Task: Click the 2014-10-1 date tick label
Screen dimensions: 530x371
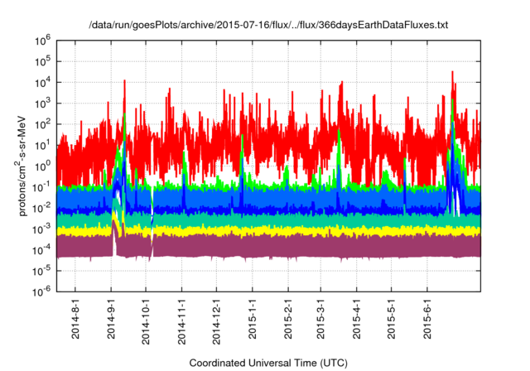Action: coord(146,321)
